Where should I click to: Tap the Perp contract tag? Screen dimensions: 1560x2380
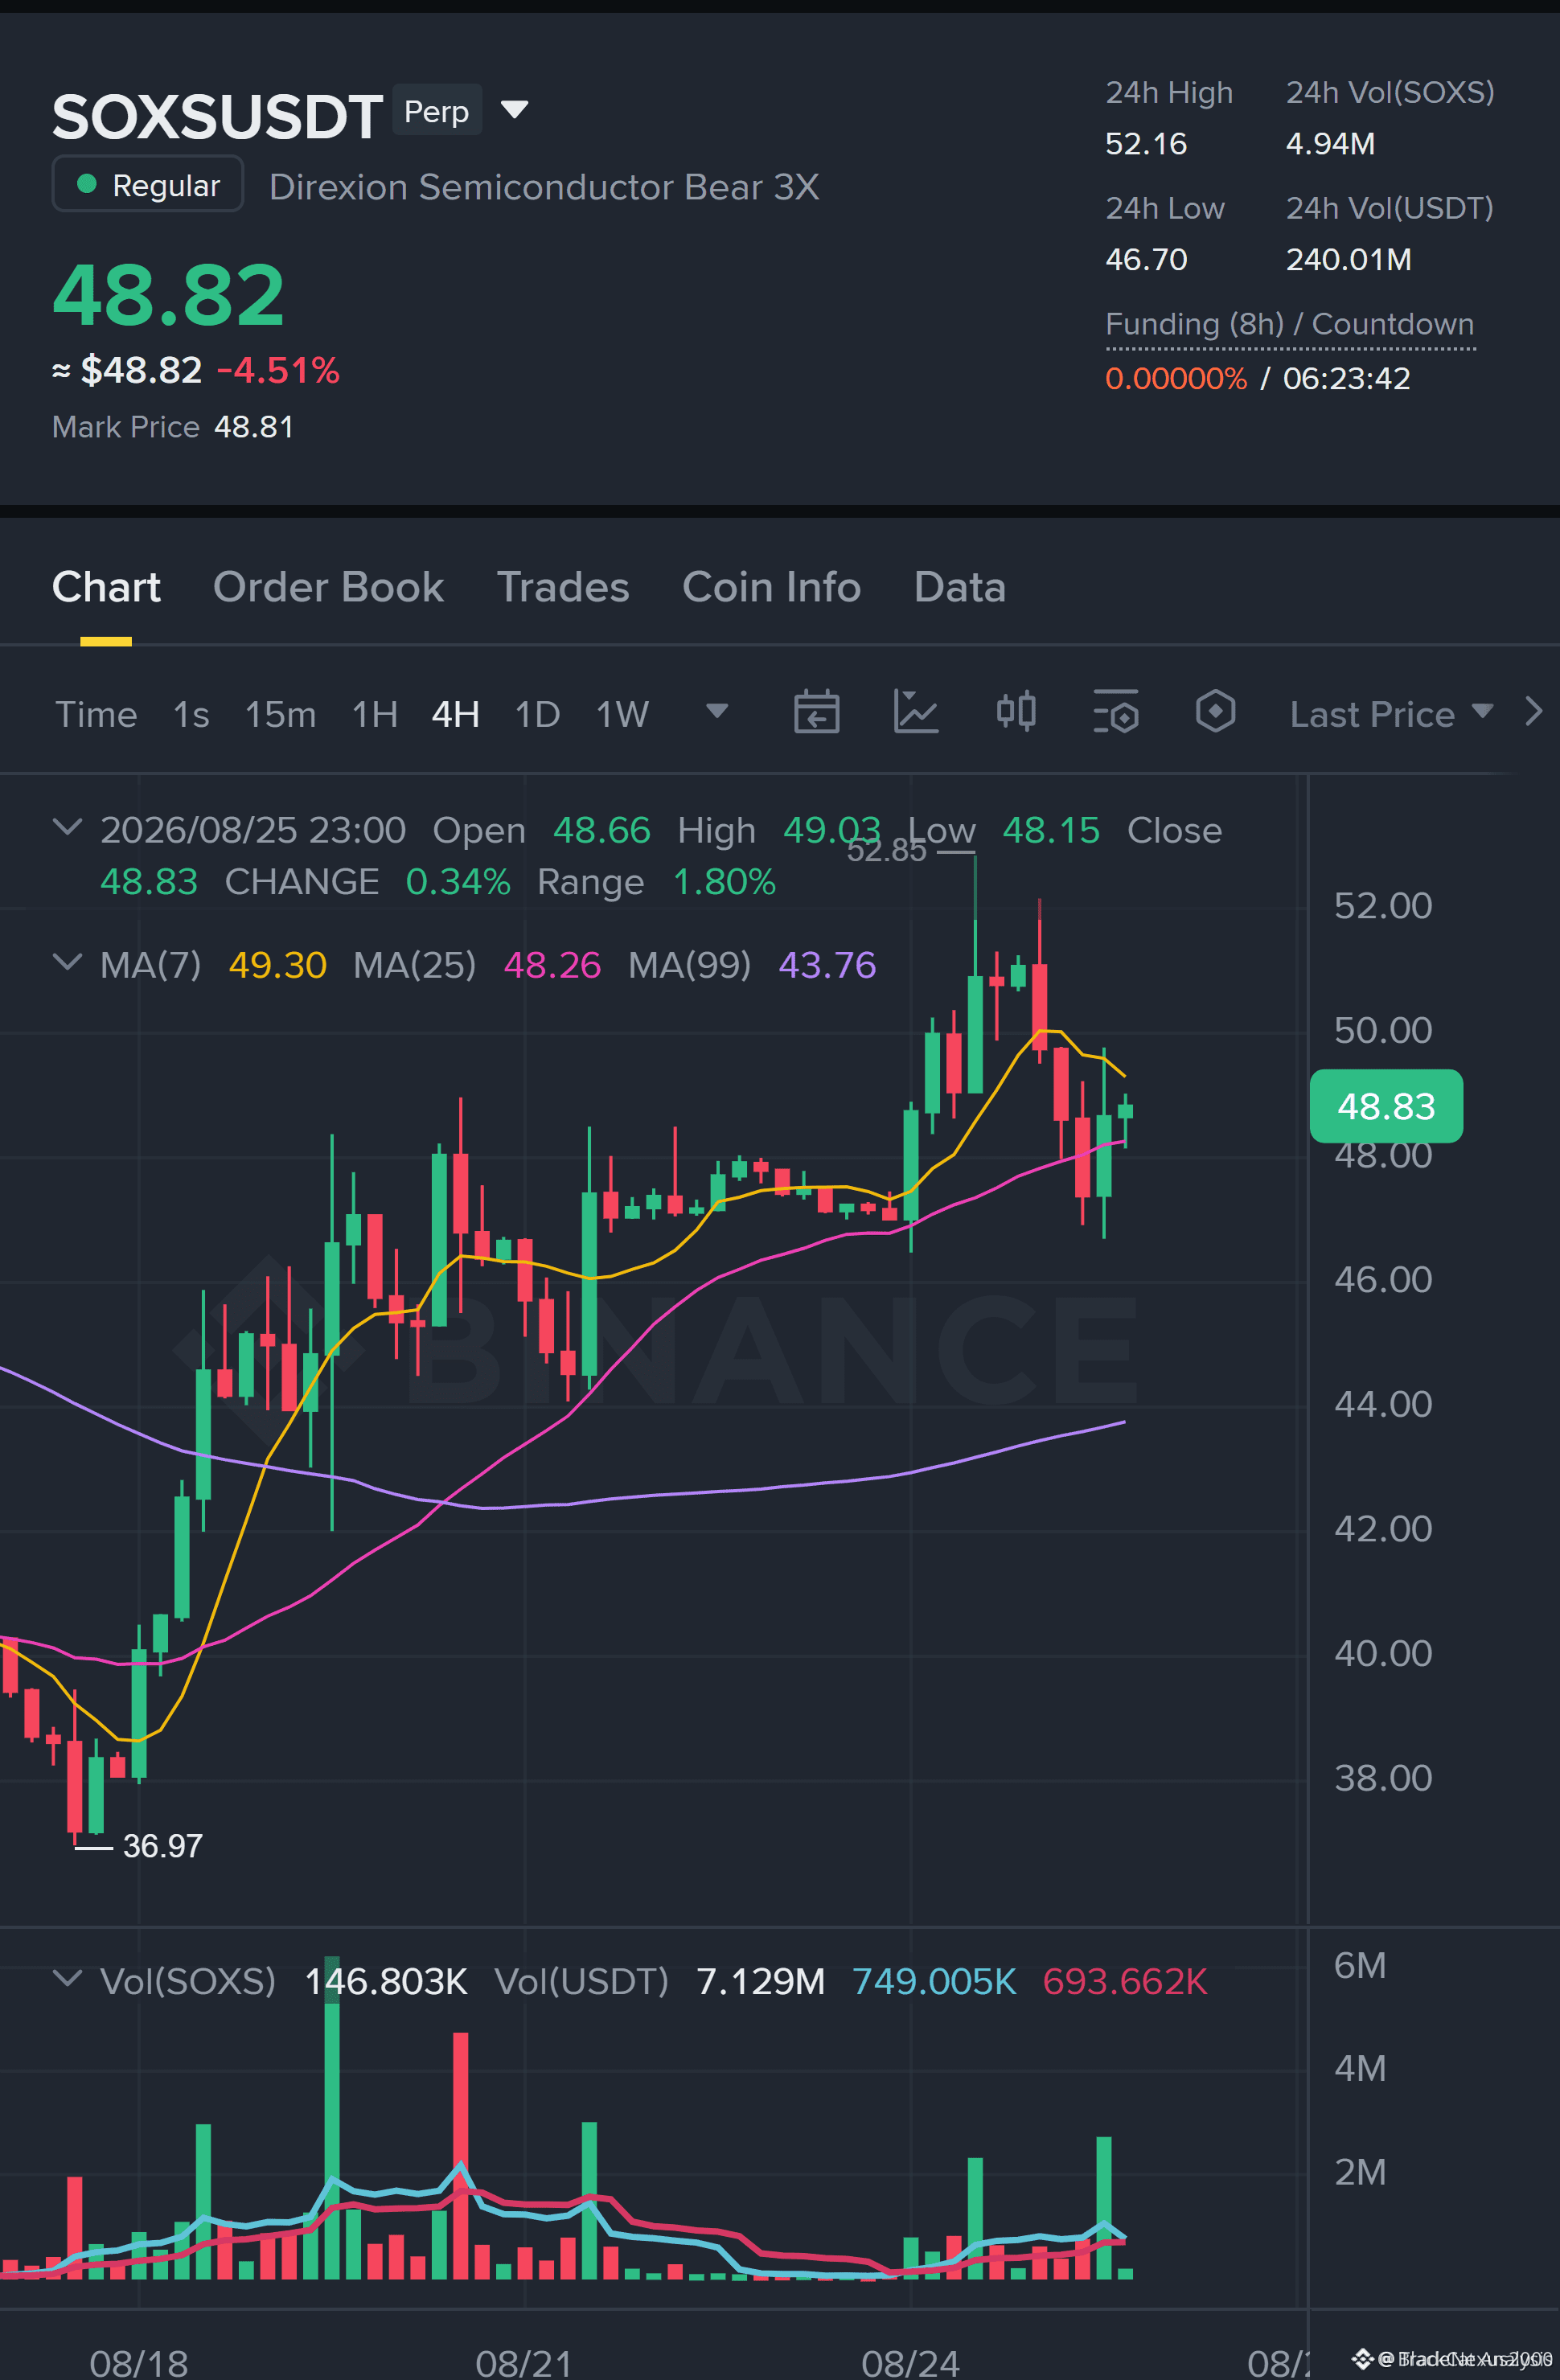[x=437, y=110]
